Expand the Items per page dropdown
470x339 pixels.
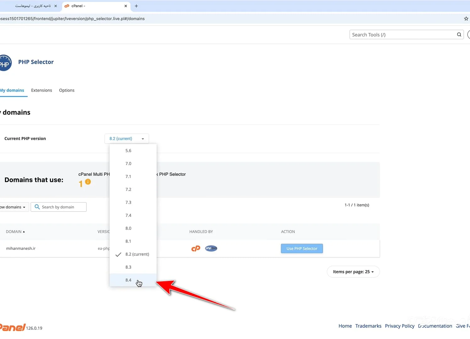pyautogui.click(x=353, y=272)
